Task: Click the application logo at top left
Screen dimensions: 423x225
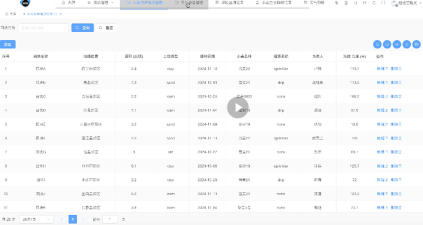Action: pos(25,3)
